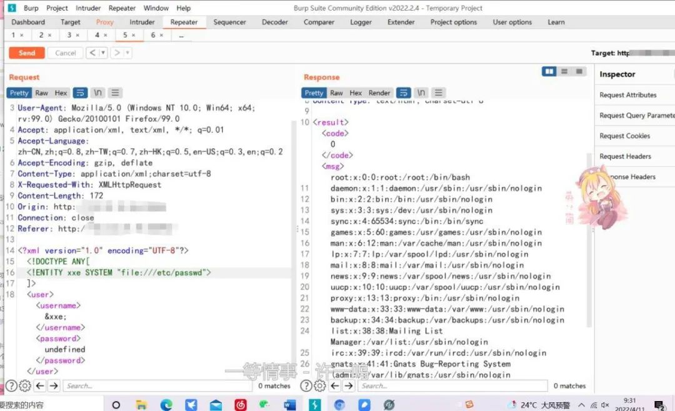Toggle word wrap icon in Response panel
Viewport: 675px width, 411px height.
click(403, 92)
